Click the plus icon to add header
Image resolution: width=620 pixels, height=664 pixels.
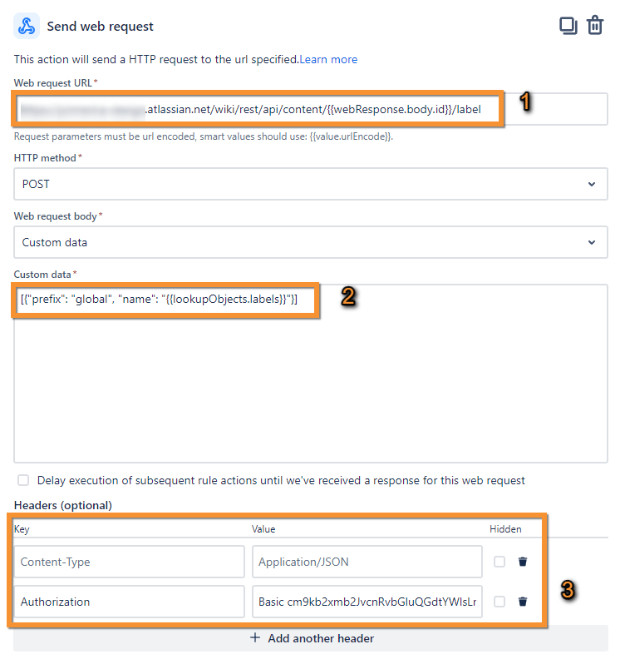click(x=255, y=638)
